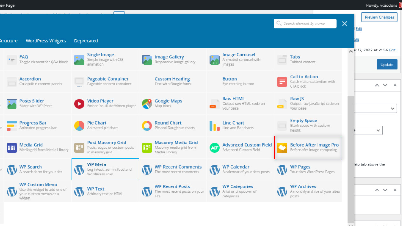The width and height of the screenshot is (402, 226).
Task: Add the FAQ element icon
Action: (x=12, y=60)
